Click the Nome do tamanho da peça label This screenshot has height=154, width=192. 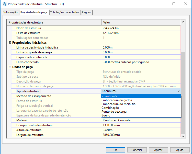coord(35,86)
